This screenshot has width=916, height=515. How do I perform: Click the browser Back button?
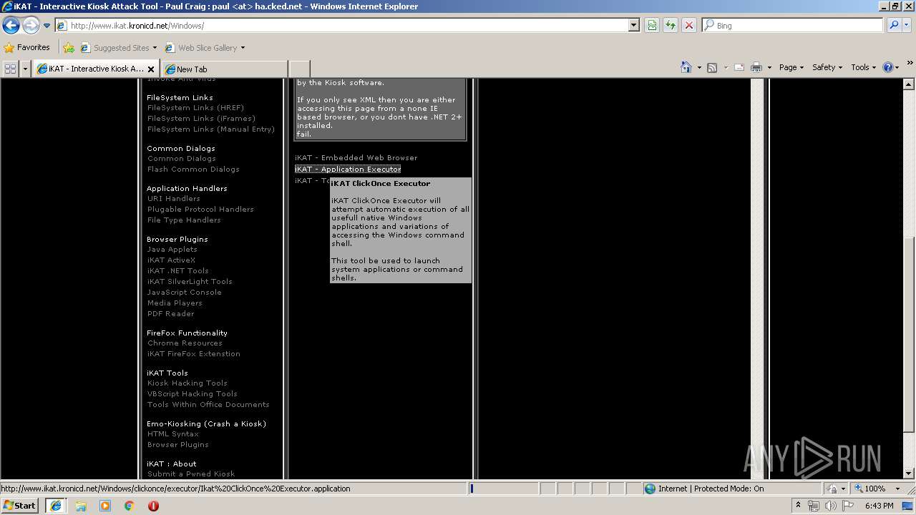pos(11,26)
